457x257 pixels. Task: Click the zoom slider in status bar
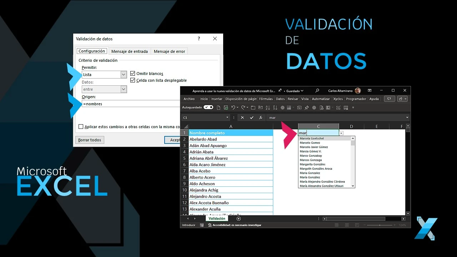point(380,225)
